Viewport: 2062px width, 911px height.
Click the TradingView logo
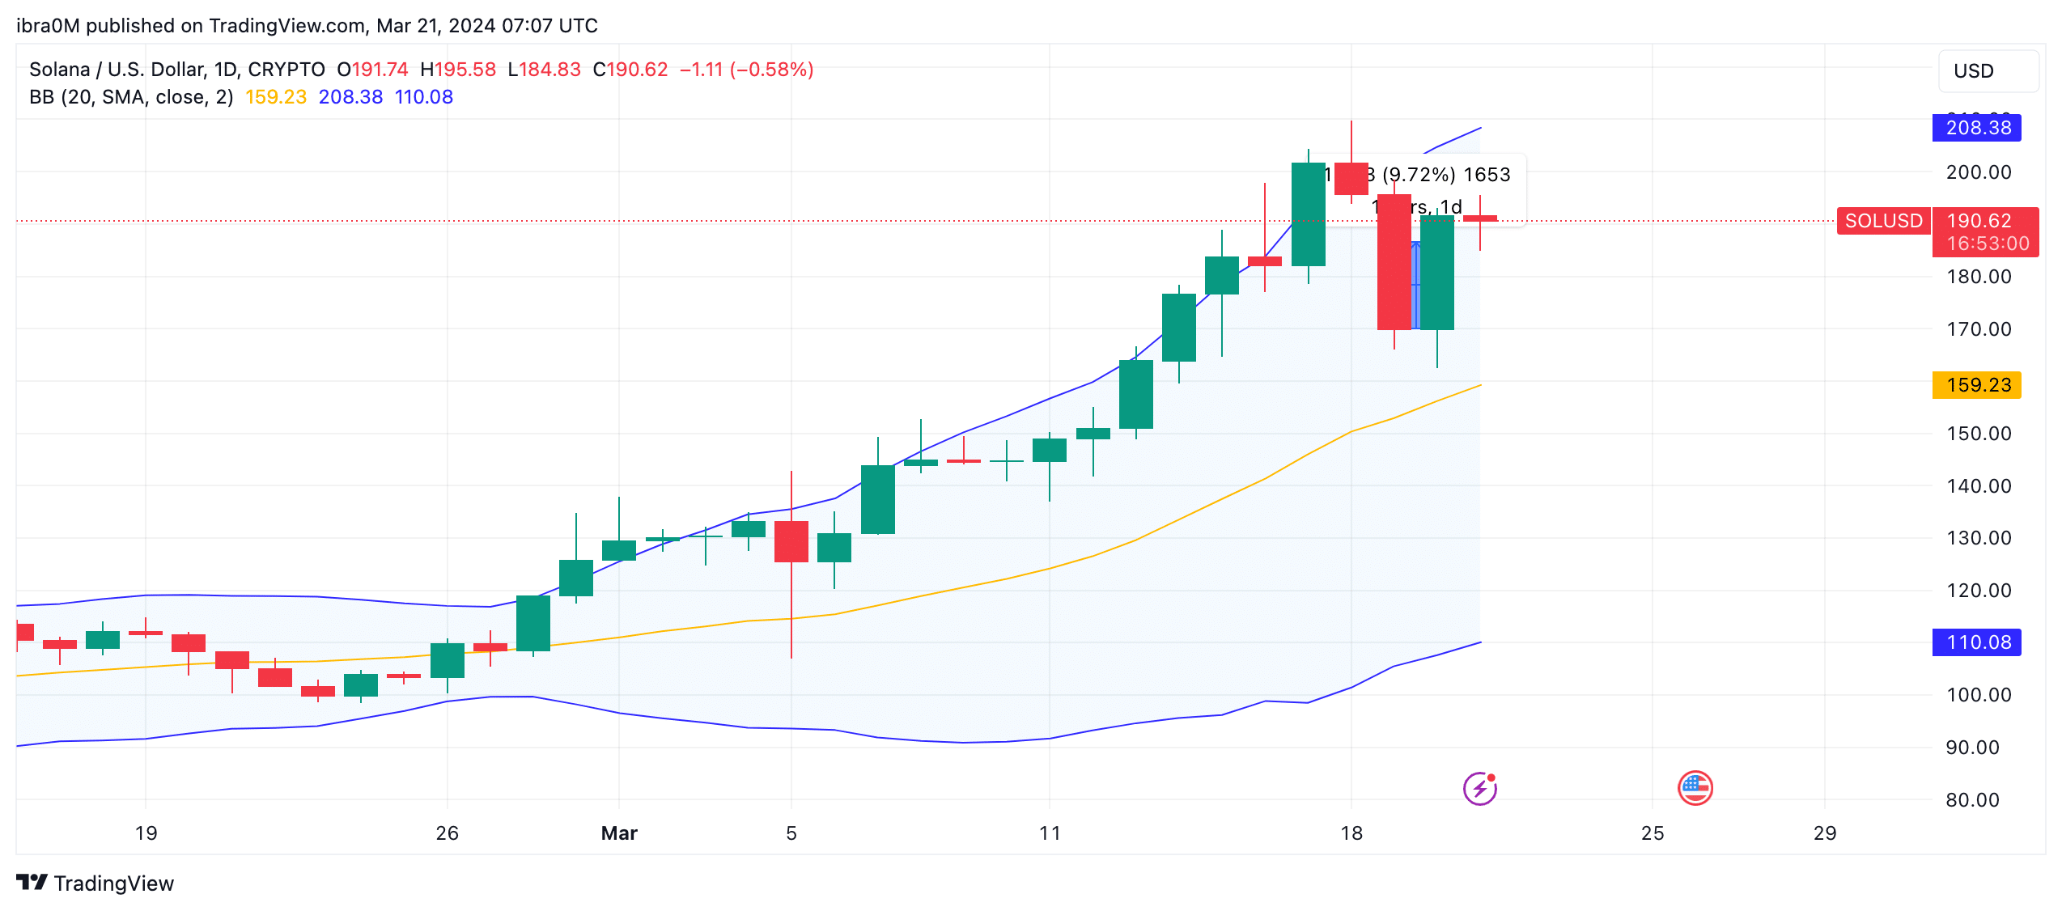coord(95,883)
